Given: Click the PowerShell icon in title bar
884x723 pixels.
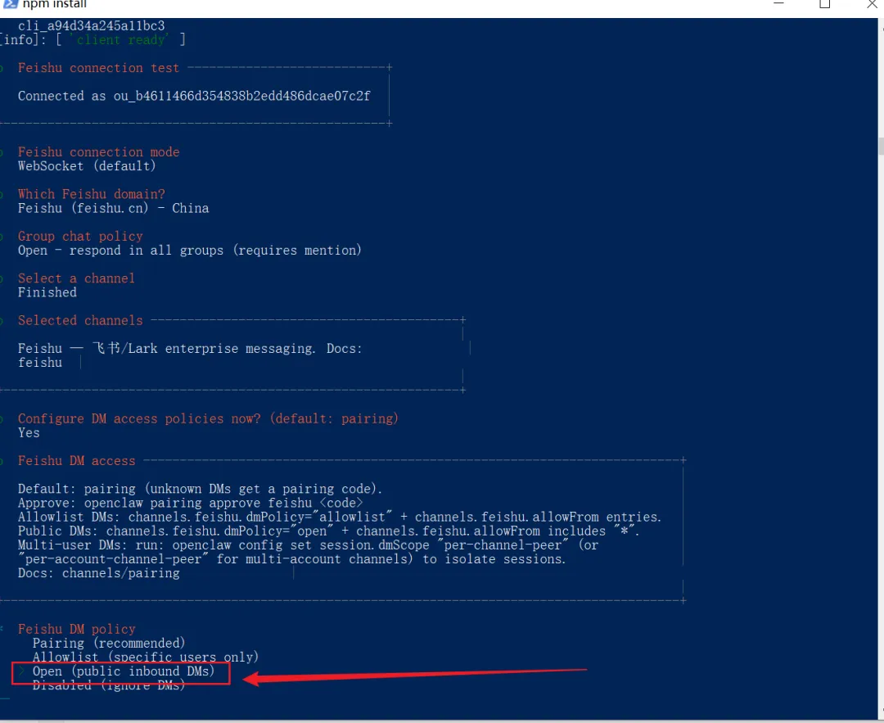Looking at the screenshot, I should coord(10,4).
